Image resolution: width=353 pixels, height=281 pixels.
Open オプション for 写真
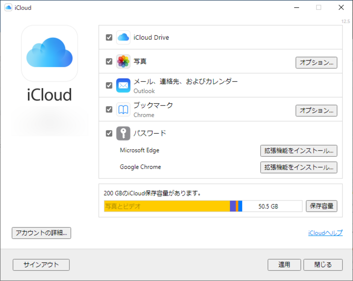pyautogui.click(x=316, y=63)
